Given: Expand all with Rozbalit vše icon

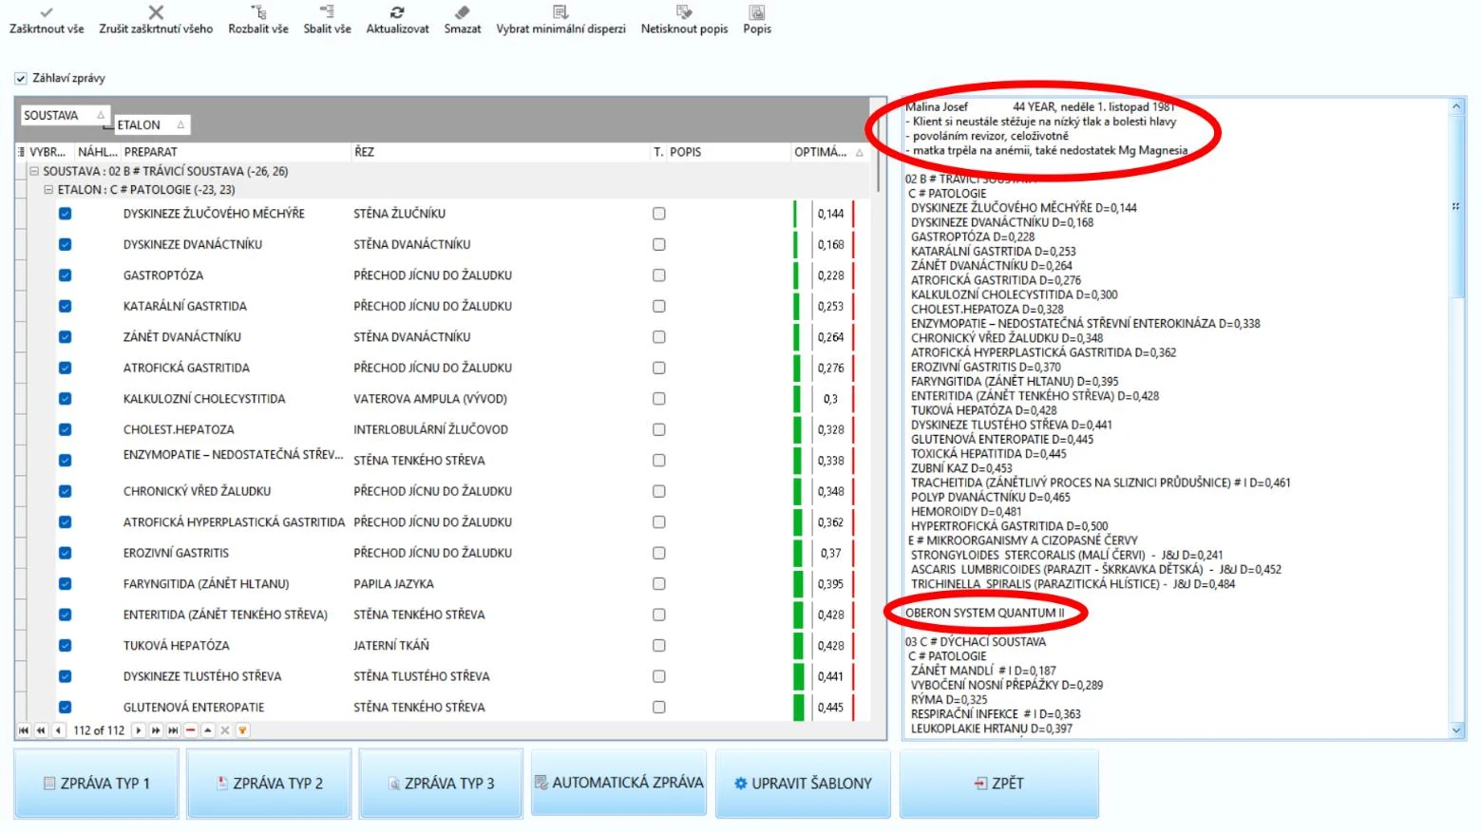Looking at the screenshot, I should click(258, 12).
